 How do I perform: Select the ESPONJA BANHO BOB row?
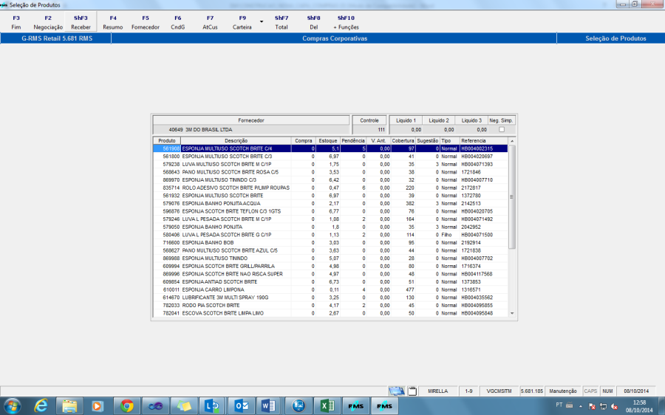click(x=222, y=242)
